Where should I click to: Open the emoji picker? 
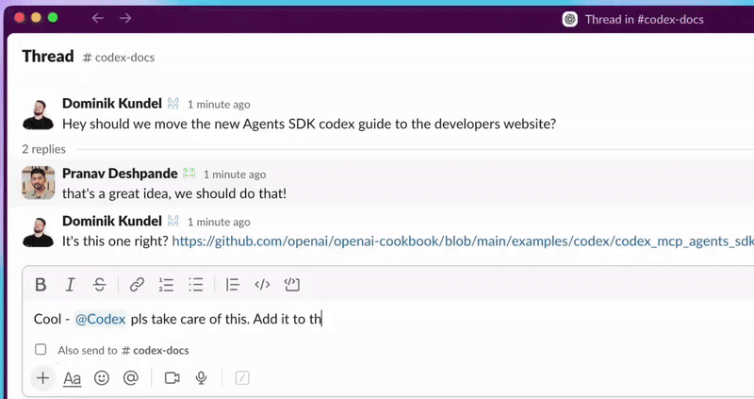click(102, 378)
